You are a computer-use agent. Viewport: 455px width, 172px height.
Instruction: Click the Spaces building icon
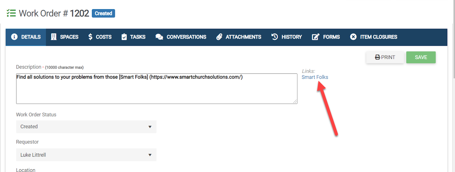pos(53,37)
